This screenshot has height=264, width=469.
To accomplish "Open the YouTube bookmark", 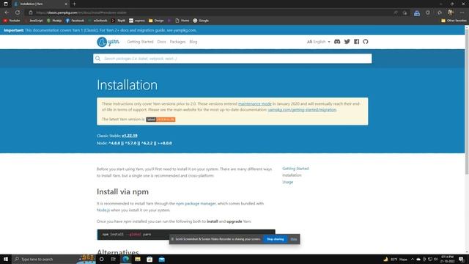I will [12, 21].
